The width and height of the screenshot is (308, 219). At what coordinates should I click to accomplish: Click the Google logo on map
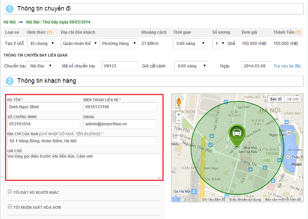point(184,196)
